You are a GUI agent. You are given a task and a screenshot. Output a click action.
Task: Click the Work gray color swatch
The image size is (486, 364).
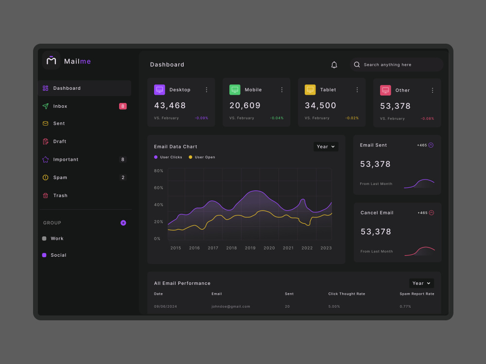pyautogui.click(x=44, y=238)
